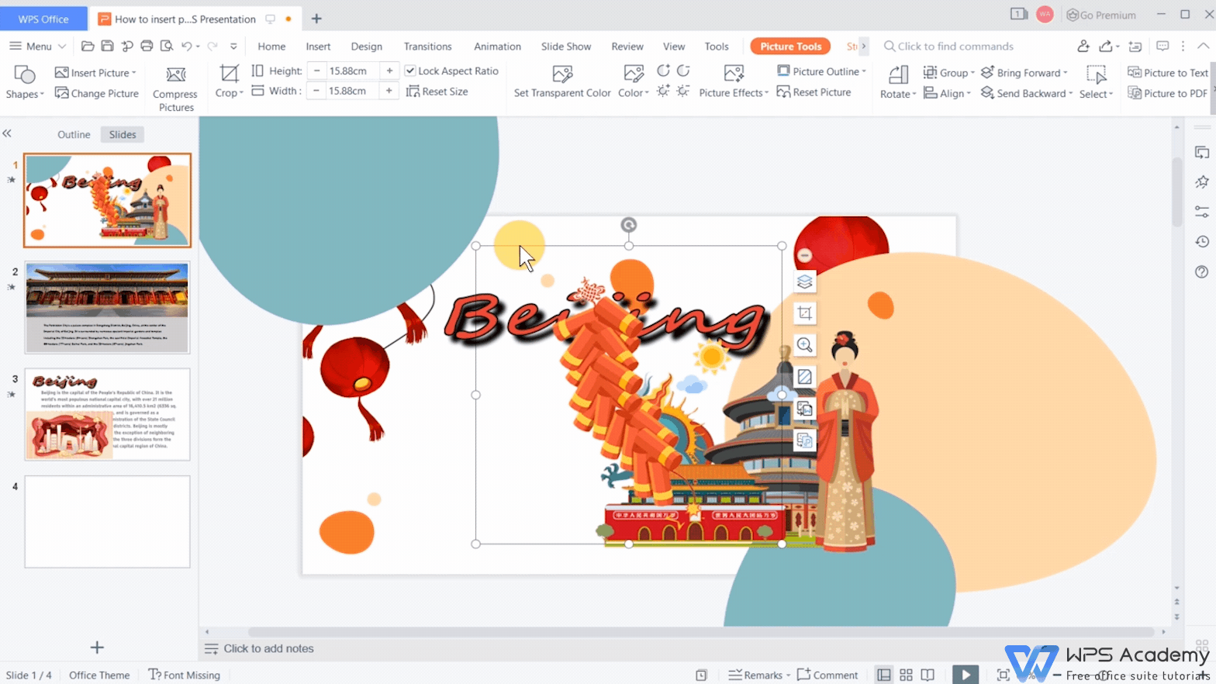
Task: Select the Crop tool icon
Action: tap(229, 74)
